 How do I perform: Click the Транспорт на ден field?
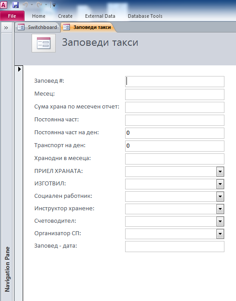click(x=175, y=146)
